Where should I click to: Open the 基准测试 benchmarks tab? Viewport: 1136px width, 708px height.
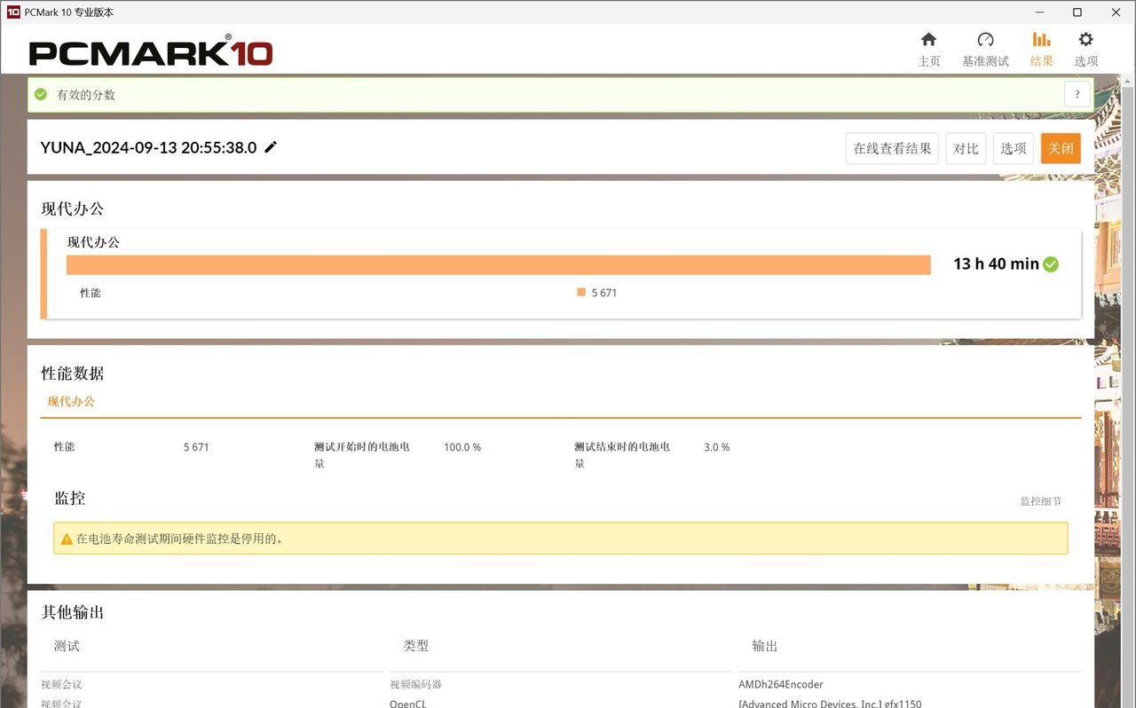coord(985,50)
